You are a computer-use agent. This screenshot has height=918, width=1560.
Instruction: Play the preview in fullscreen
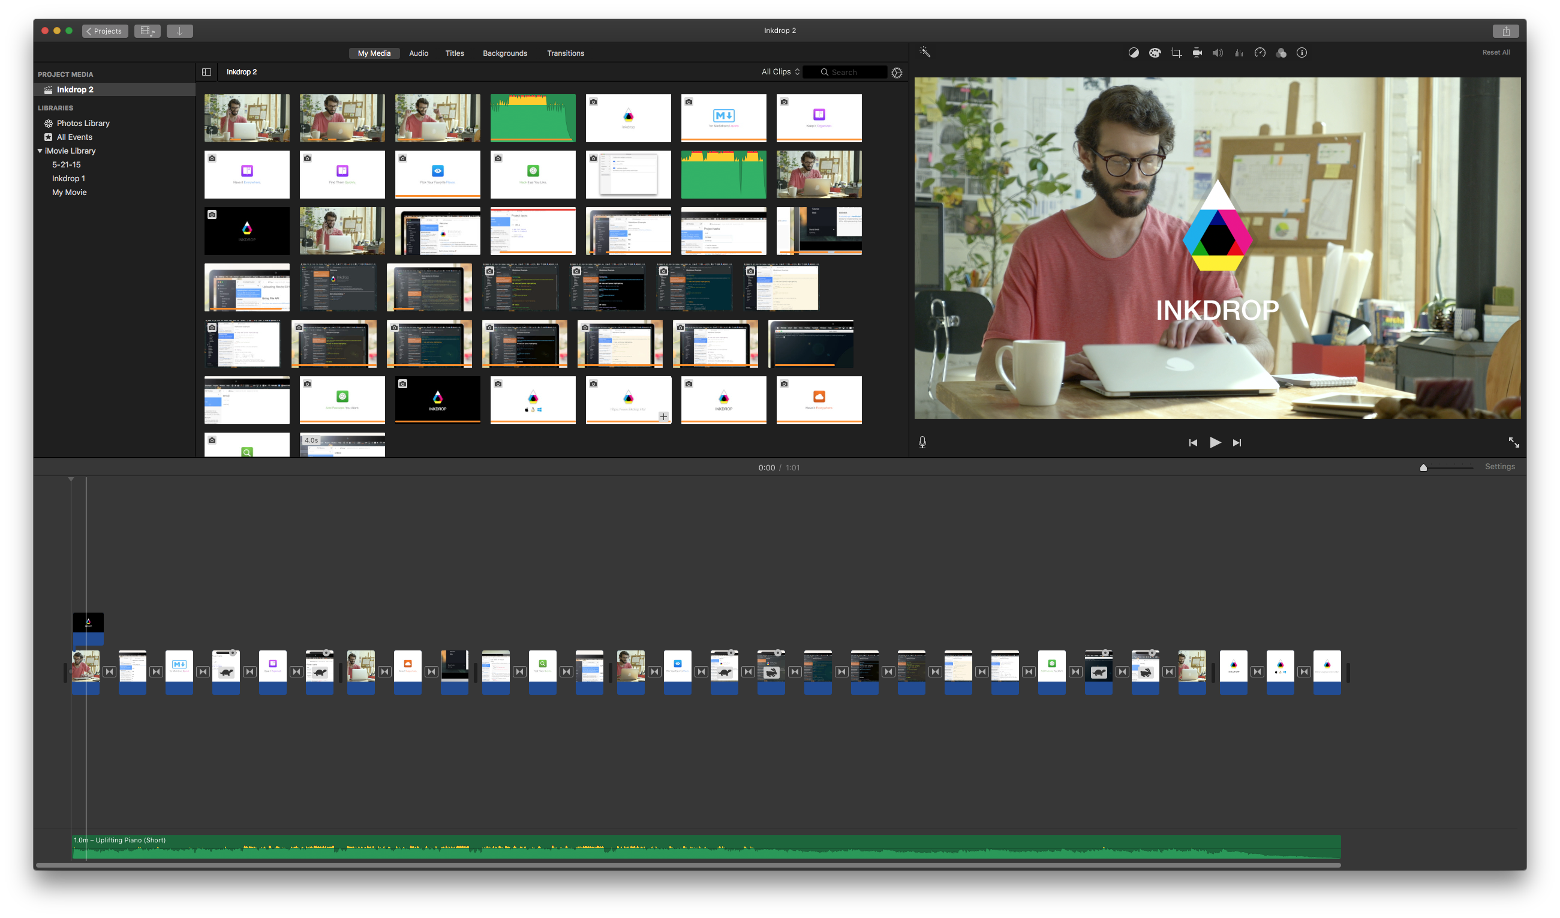click(1514, 442)
